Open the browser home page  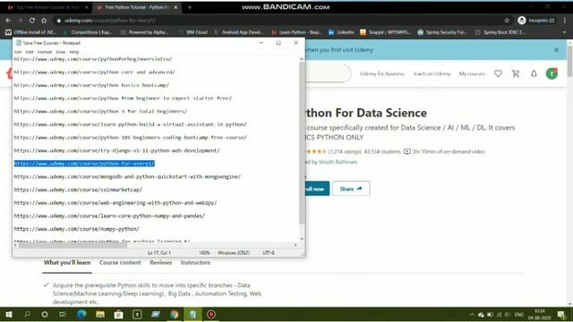coord(44,21)
